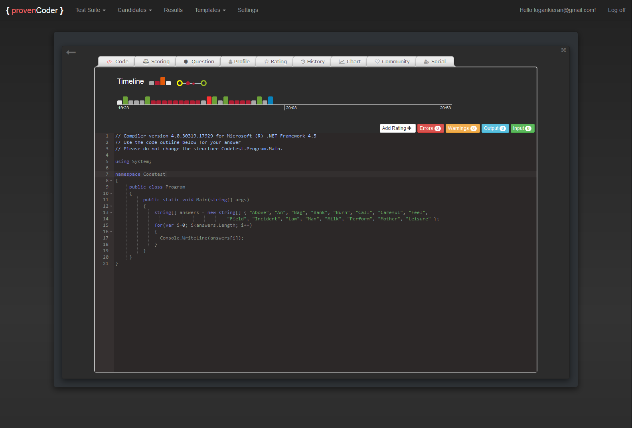Collapse the namespace block at line 8
Screen dimensions: 632x428
pyautogui.click(x=111, y=181)
